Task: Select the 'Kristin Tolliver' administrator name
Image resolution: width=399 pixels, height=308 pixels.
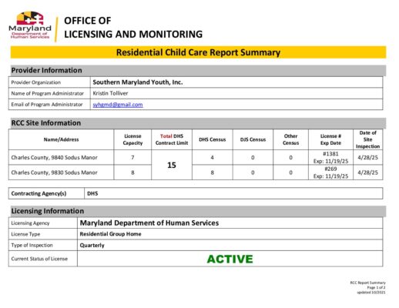Action: pyautogui.click(x=110, y=93)
